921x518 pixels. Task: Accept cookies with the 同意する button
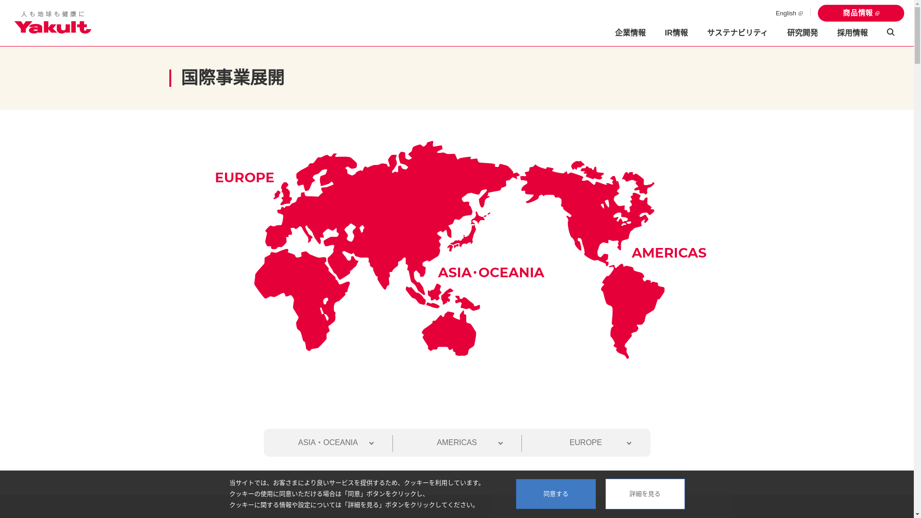(x=555, y=494)
